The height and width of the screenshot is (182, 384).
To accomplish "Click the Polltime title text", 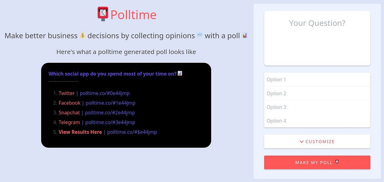I will click(133, 15).
